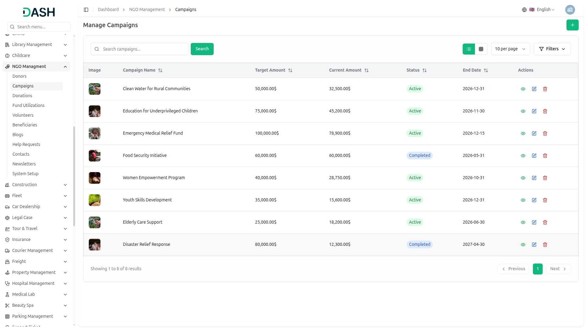The height and width of the screenshot is (329, 586).
Task: Focus the Search campaigns input field
Action: pos(143,49)
